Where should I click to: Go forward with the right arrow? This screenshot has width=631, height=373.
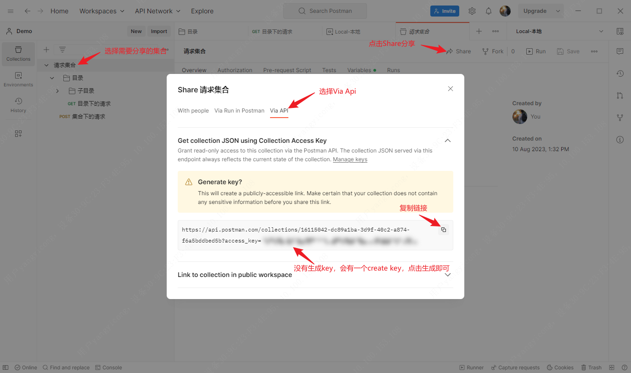[40, 11]
